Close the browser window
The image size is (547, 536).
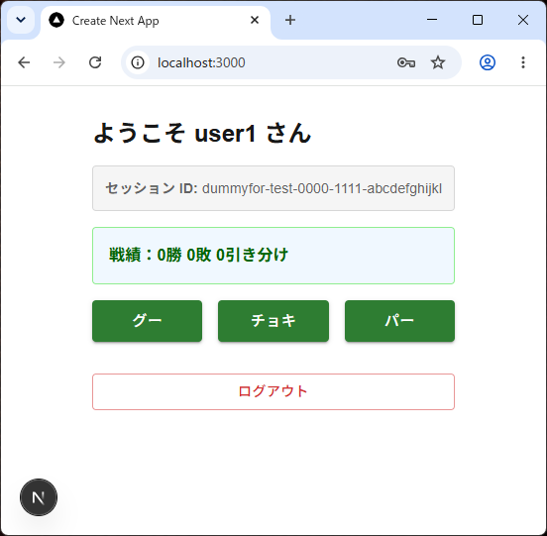(x=523, y=20)
